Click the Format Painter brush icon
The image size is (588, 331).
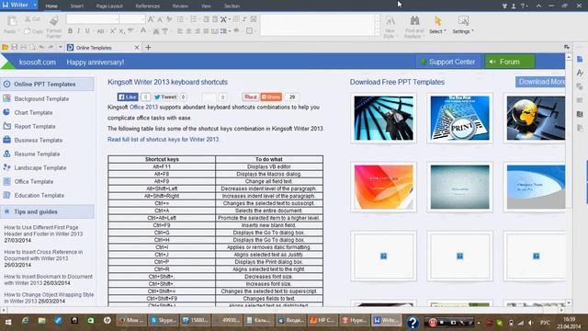click(54, 20)
